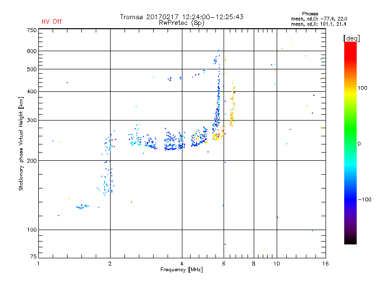
Task: Click the -100 tick label on colorbar
Action: click(365, 199)
